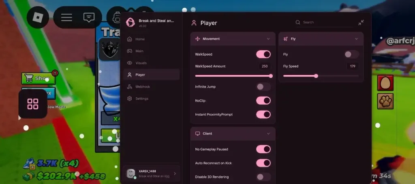Expand the XAREK_1488 profile arrow
This screenshot has height=184, width=415.
pyautogui.click(x=175, y=174)
